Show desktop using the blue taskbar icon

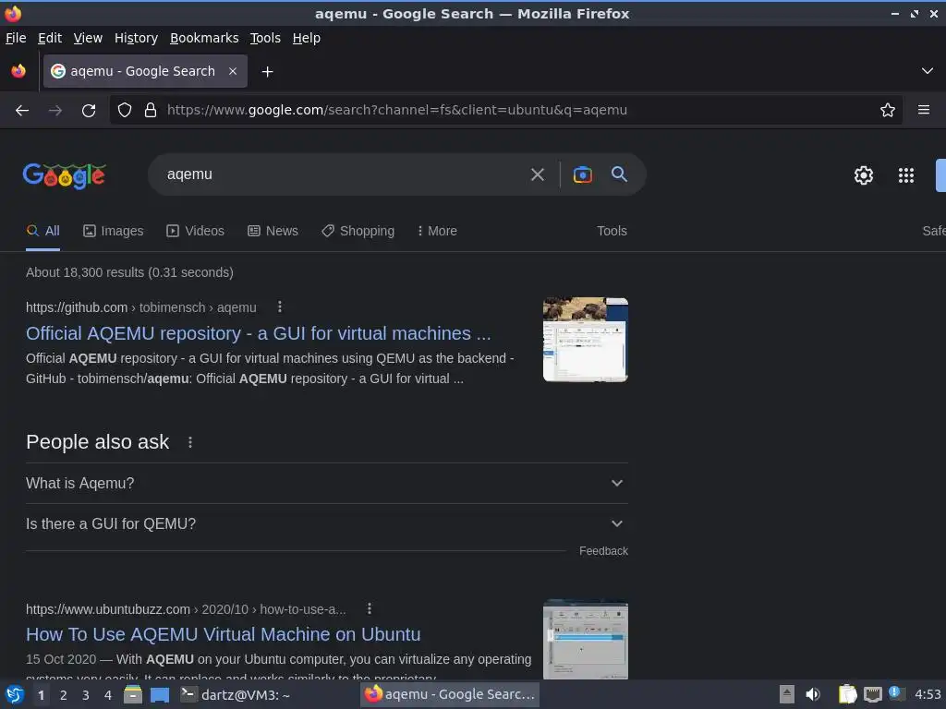(159, 695)
